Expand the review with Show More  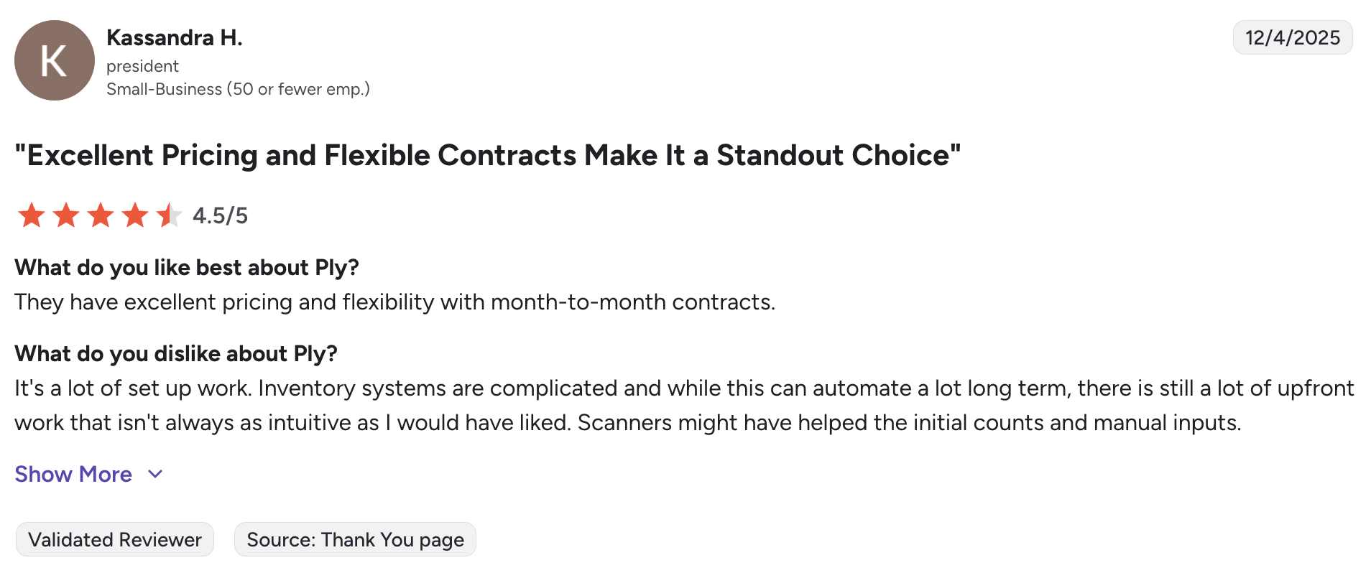coord(74,474)
